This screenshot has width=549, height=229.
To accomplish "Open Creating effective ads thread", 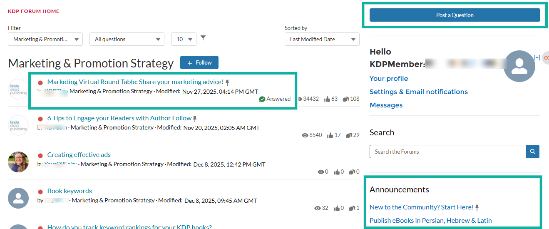I will coord(79,155).
